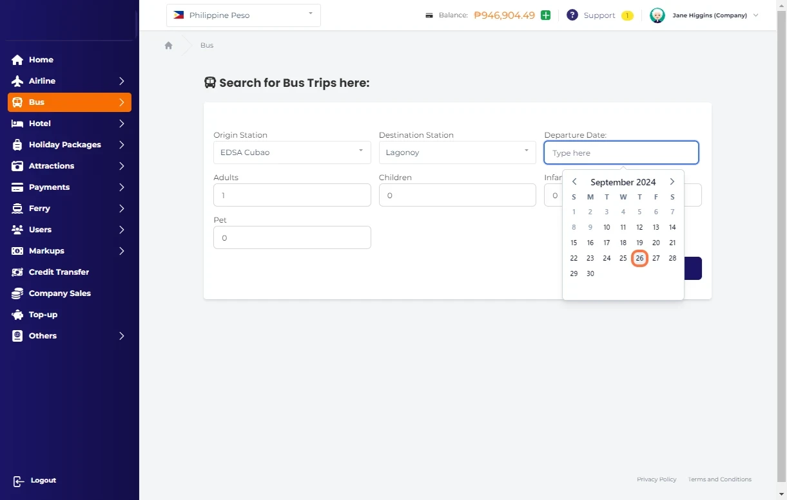Click Jane Higgins profile avatar
Viewport: 787px width, 500px height.
click(x=657, y=15)
